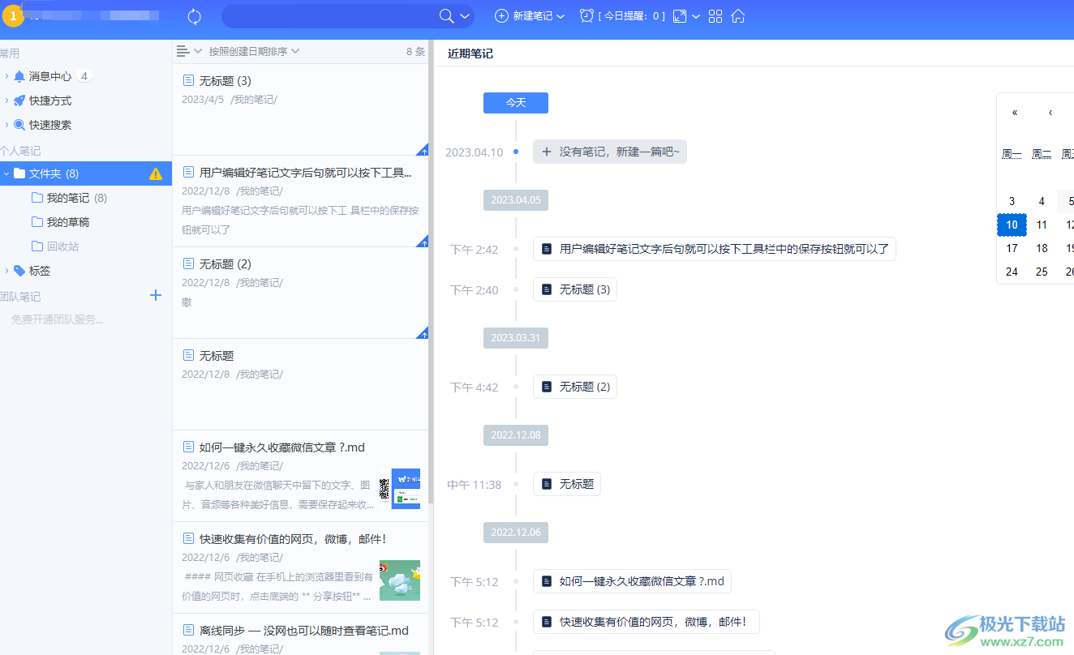This screenshot has width=1074, height=655.
Task: Expand the 标签 tree node
Action: click(x=6, y=271)
